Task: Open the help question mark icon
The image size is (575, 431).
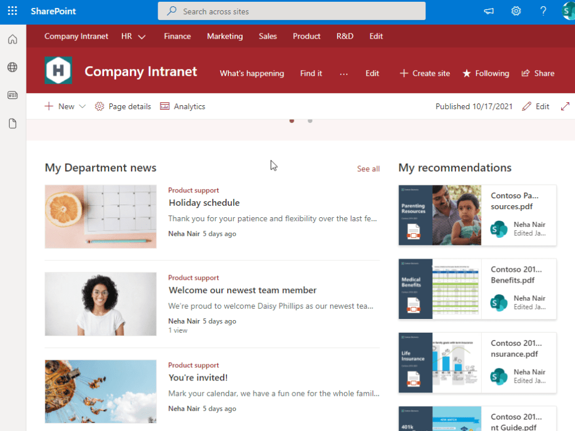Action: [x=543, y=11]
